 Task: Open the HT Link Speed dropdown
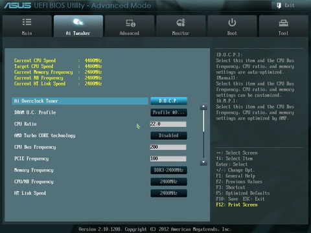click(168, 193)
